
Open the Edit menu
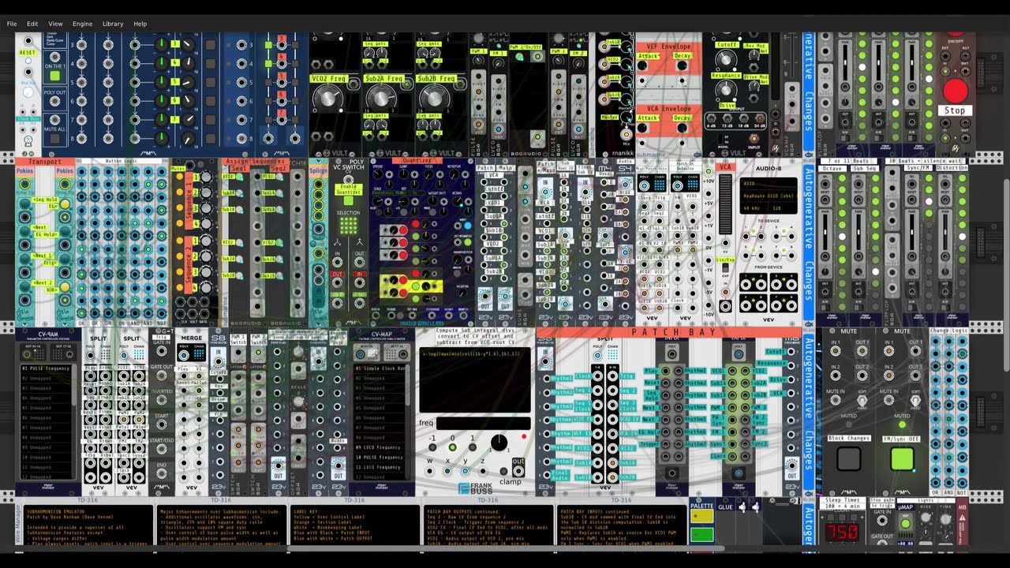tap(32, 24)
